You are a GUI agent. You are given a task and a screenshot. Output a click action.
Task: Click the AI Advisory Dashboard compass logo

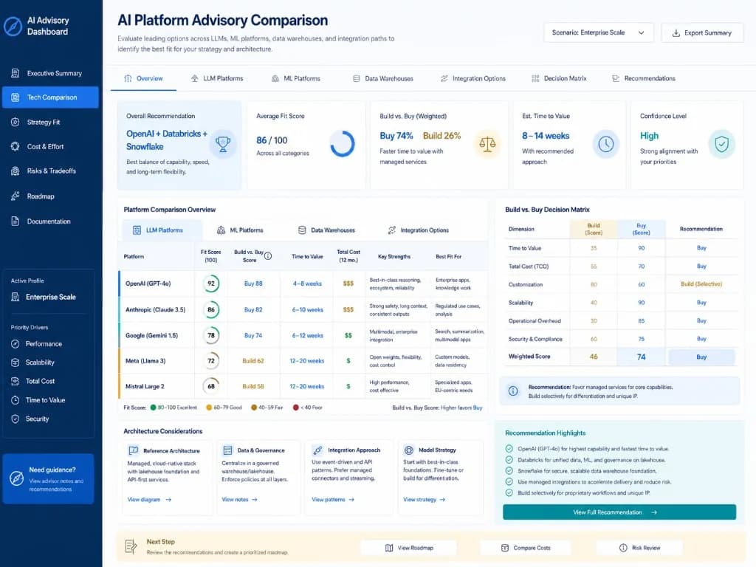[x=13, y=26]
